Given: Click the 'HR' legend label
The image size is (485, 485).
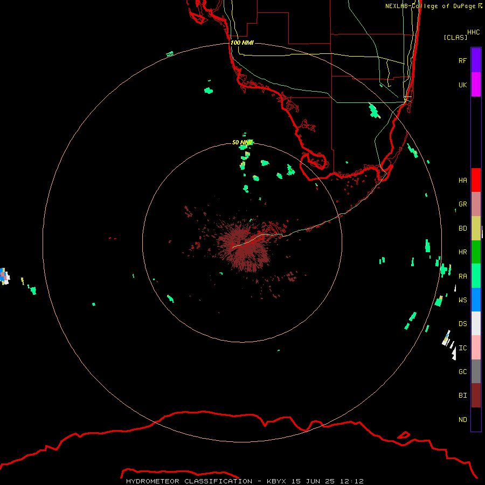Looking at the screenshot, I should pos(462,252).
